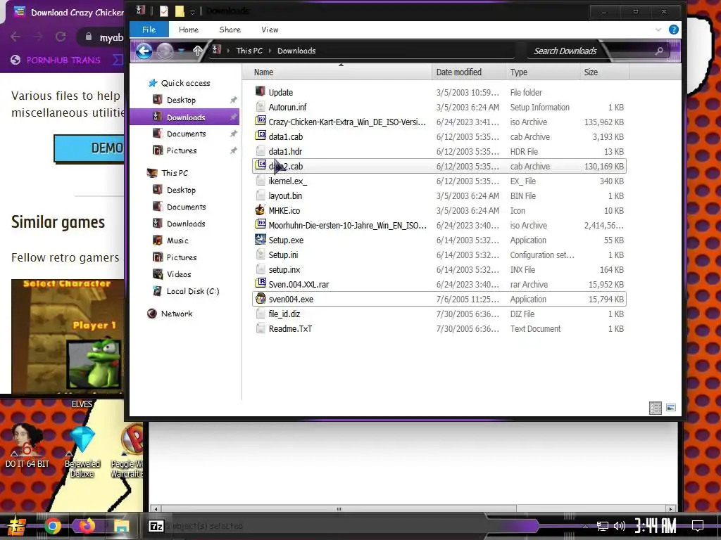Switch to details view layout button
721x540 pixels.
(656, 408)
